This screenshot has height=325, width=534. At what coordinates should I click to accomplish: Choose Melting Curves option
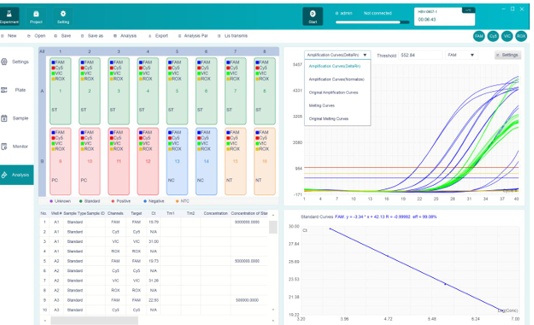[x=322, y=106]
